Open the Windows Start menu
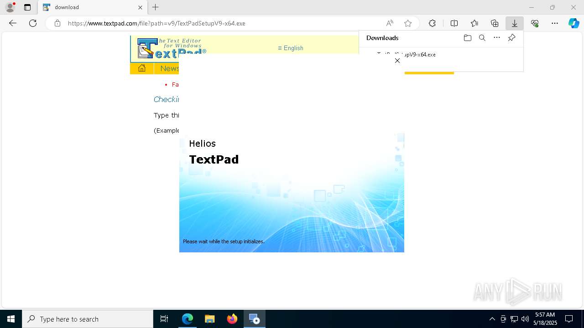 click(x=11, y=319)
